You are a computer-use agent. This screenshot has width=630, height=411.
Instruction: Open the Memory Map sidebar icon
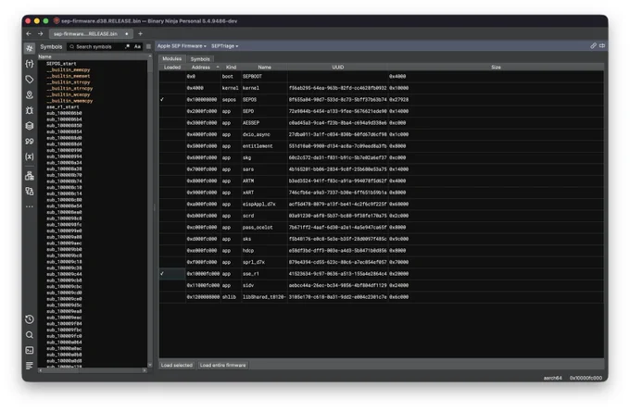point(30,94)
